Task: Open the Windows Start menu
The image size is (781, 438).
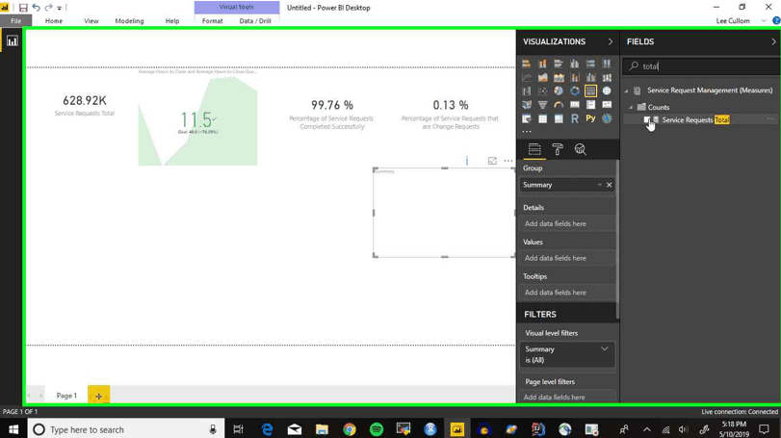Action: [x=13, y=429]
